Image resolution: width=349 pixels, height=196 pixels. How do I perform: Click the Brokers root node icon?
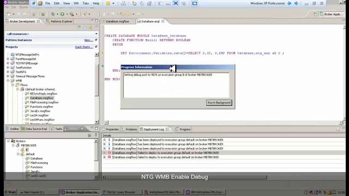pos(13,141)
